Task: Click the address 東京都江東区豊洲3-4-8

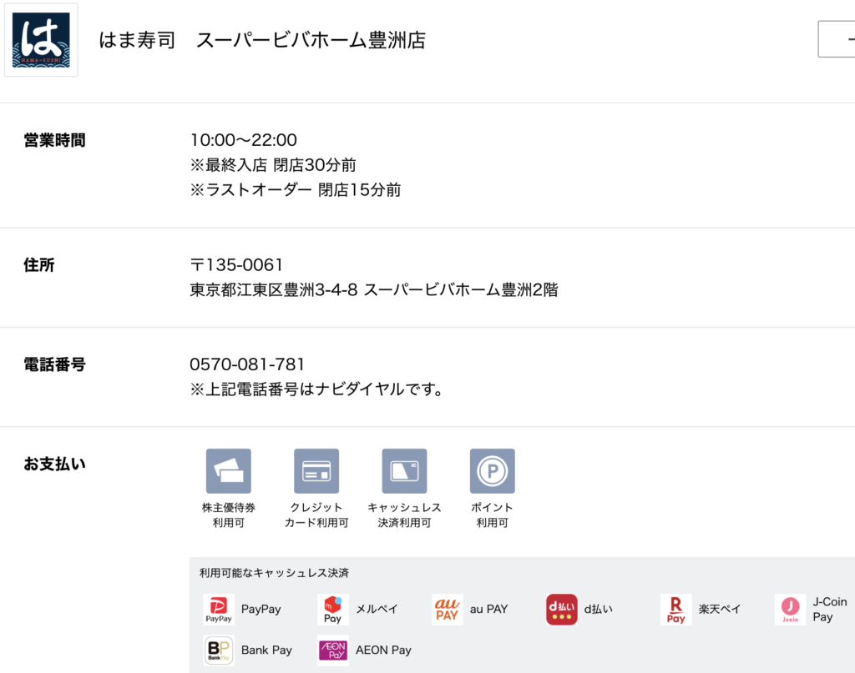Action: pos(274,289)
